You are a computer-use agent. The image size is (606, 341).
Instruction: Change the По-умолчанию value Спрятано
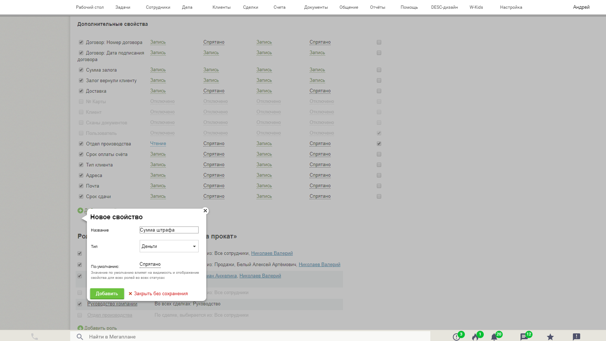tap(150, 264)
